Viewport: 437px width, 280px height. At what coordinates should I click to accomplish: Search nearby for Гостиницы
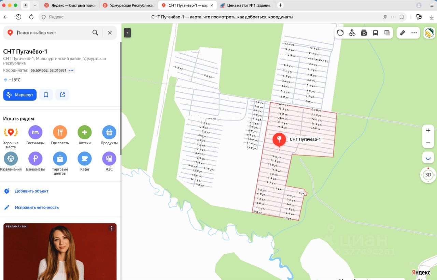36,135
